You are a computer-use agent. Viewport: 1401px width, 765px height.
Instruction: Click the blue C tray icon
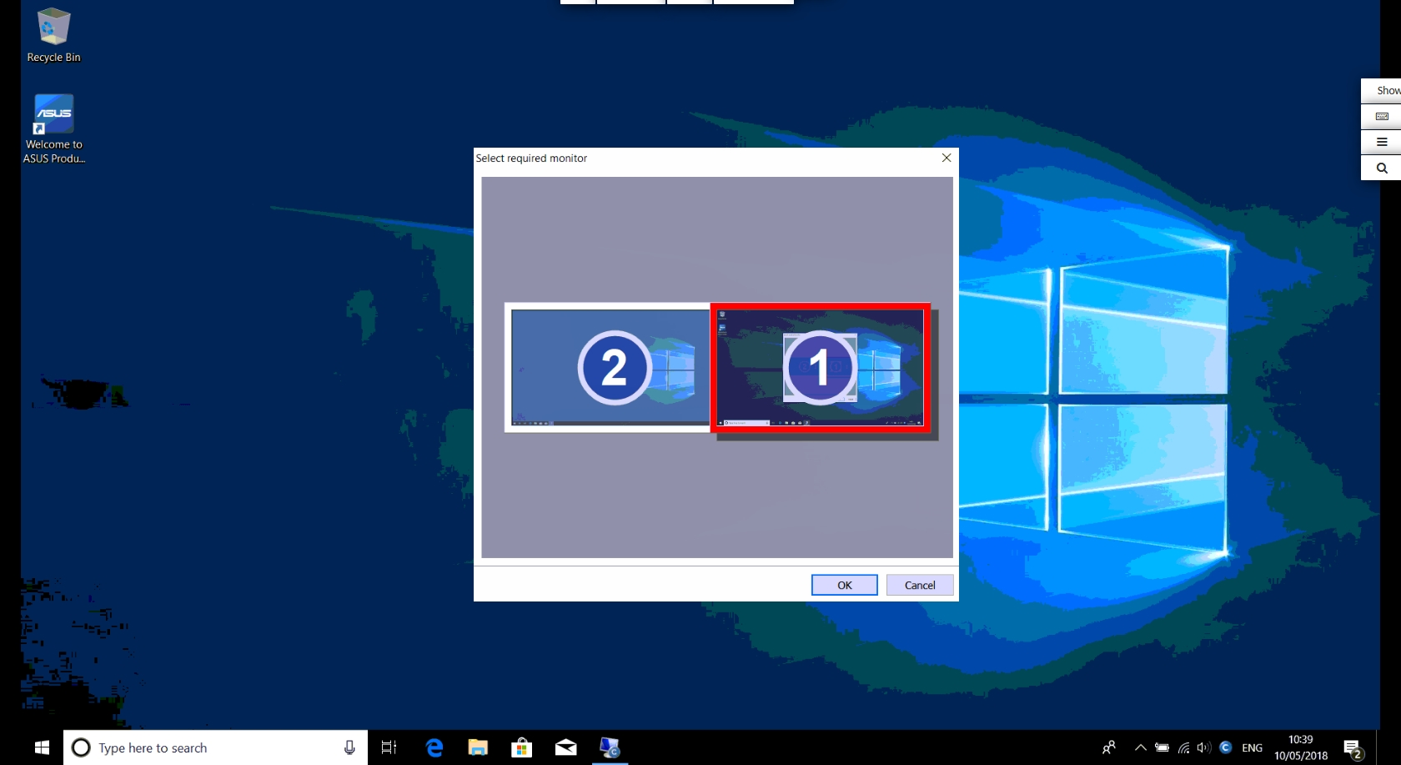[1225, 747]
